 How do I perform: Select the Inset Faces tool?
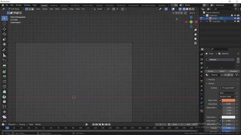click(x=4, y=72)
